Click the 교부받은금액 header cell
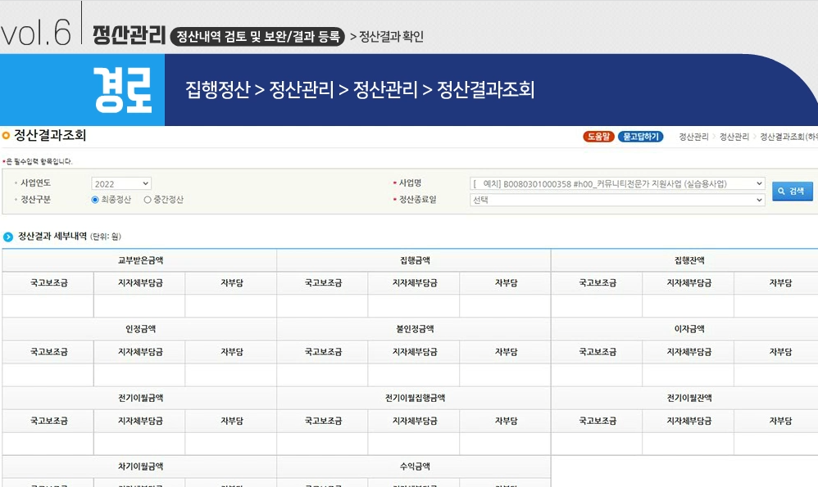818x487 pixels. point(140,260)
